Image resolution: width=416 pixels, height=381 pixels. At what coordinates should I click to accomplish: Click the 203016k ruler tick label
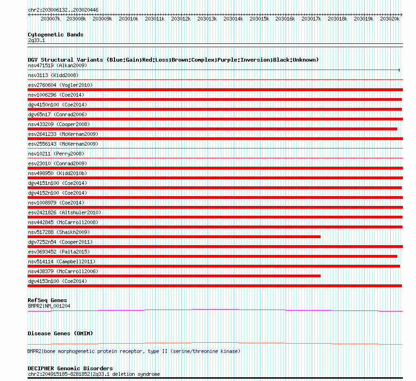click(285, 19)
